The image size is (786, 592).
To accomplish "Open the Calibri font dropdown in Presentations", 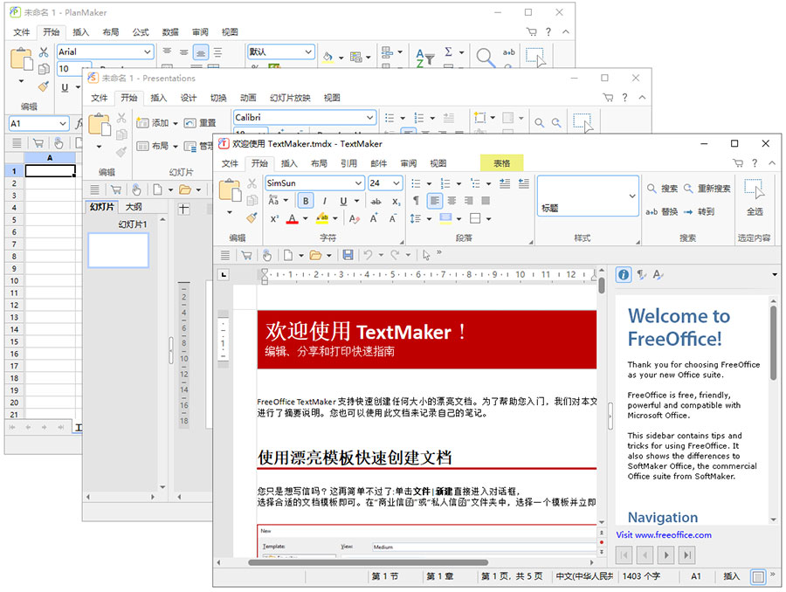I will tap(370, 117).
